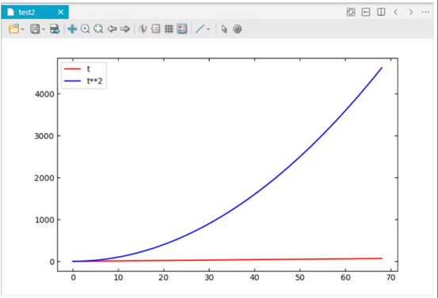438x298 pixels.
Task: Click y-axis tick label 4000
Action: click(44, 94)
